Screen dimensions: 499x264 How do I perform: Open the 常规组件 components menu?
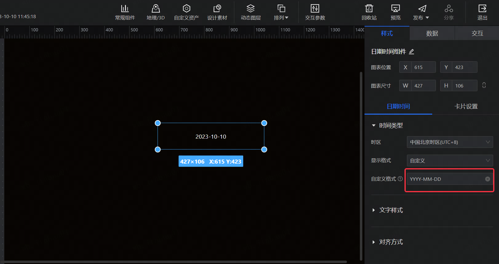point(125,12)
